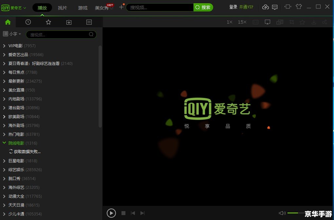Adjust the volume slider

[296, 213]
